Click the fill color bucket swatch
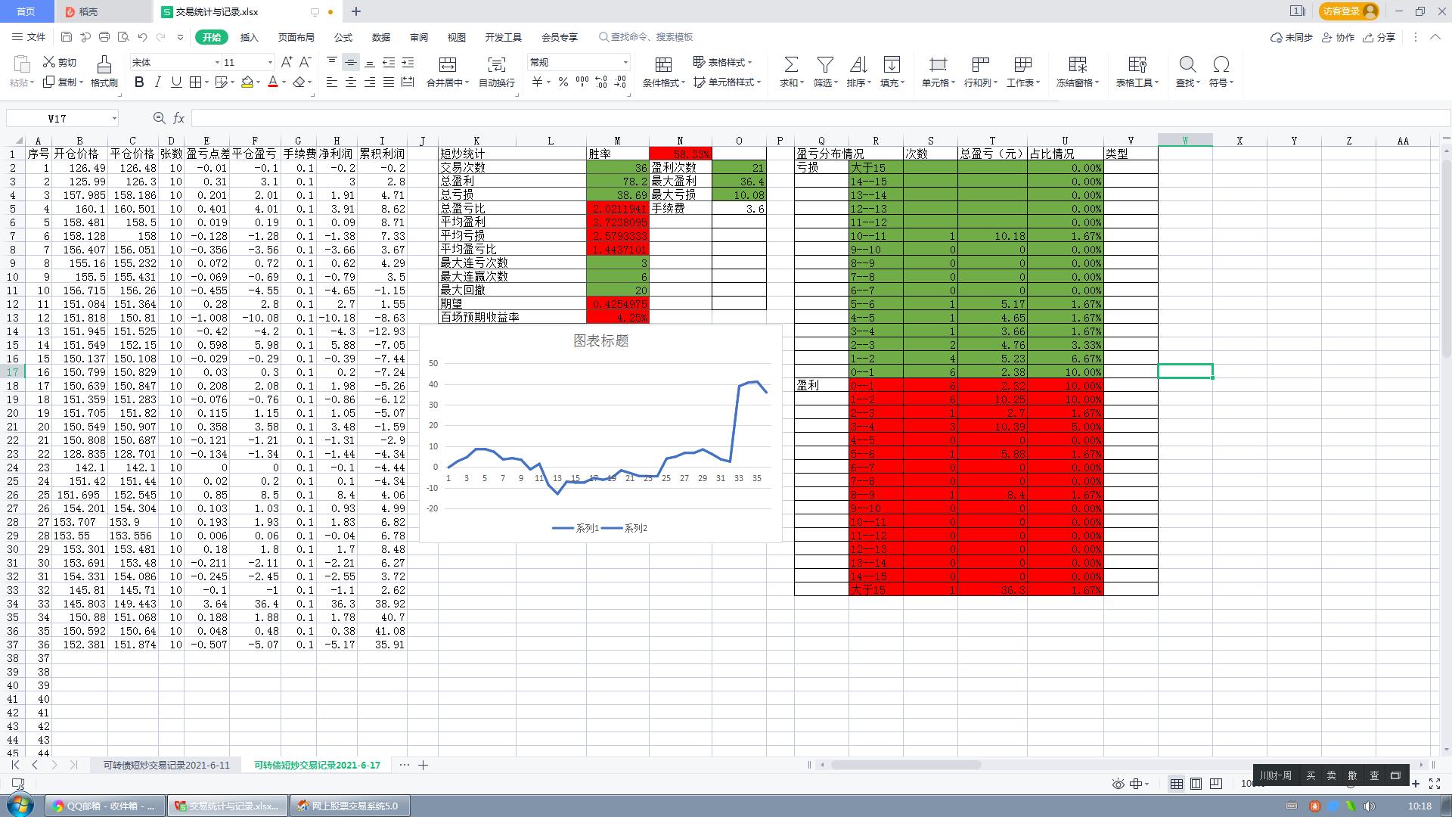This screenshot has width=1452, height=817. pyautogui.click(x=247, y=82)
